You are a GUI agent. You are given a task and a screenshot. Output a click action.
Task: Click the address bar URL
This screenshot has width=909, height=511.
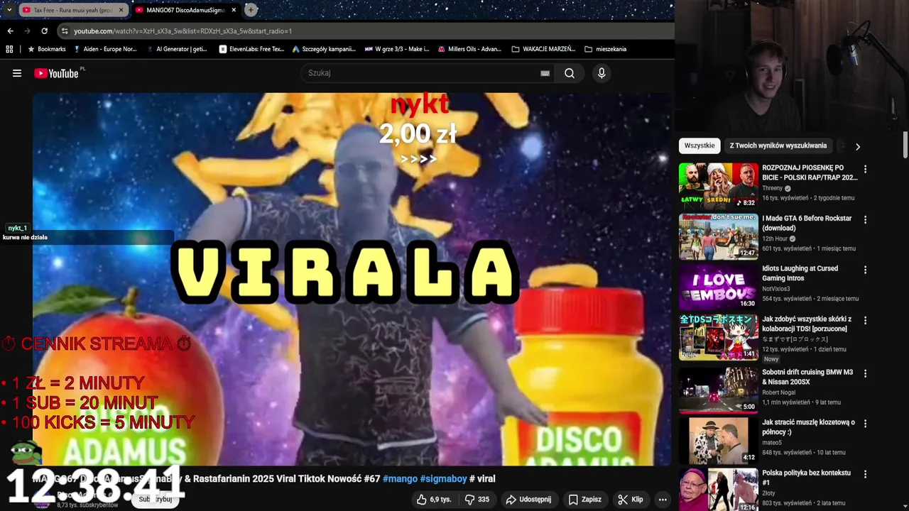tap(183, 31)
